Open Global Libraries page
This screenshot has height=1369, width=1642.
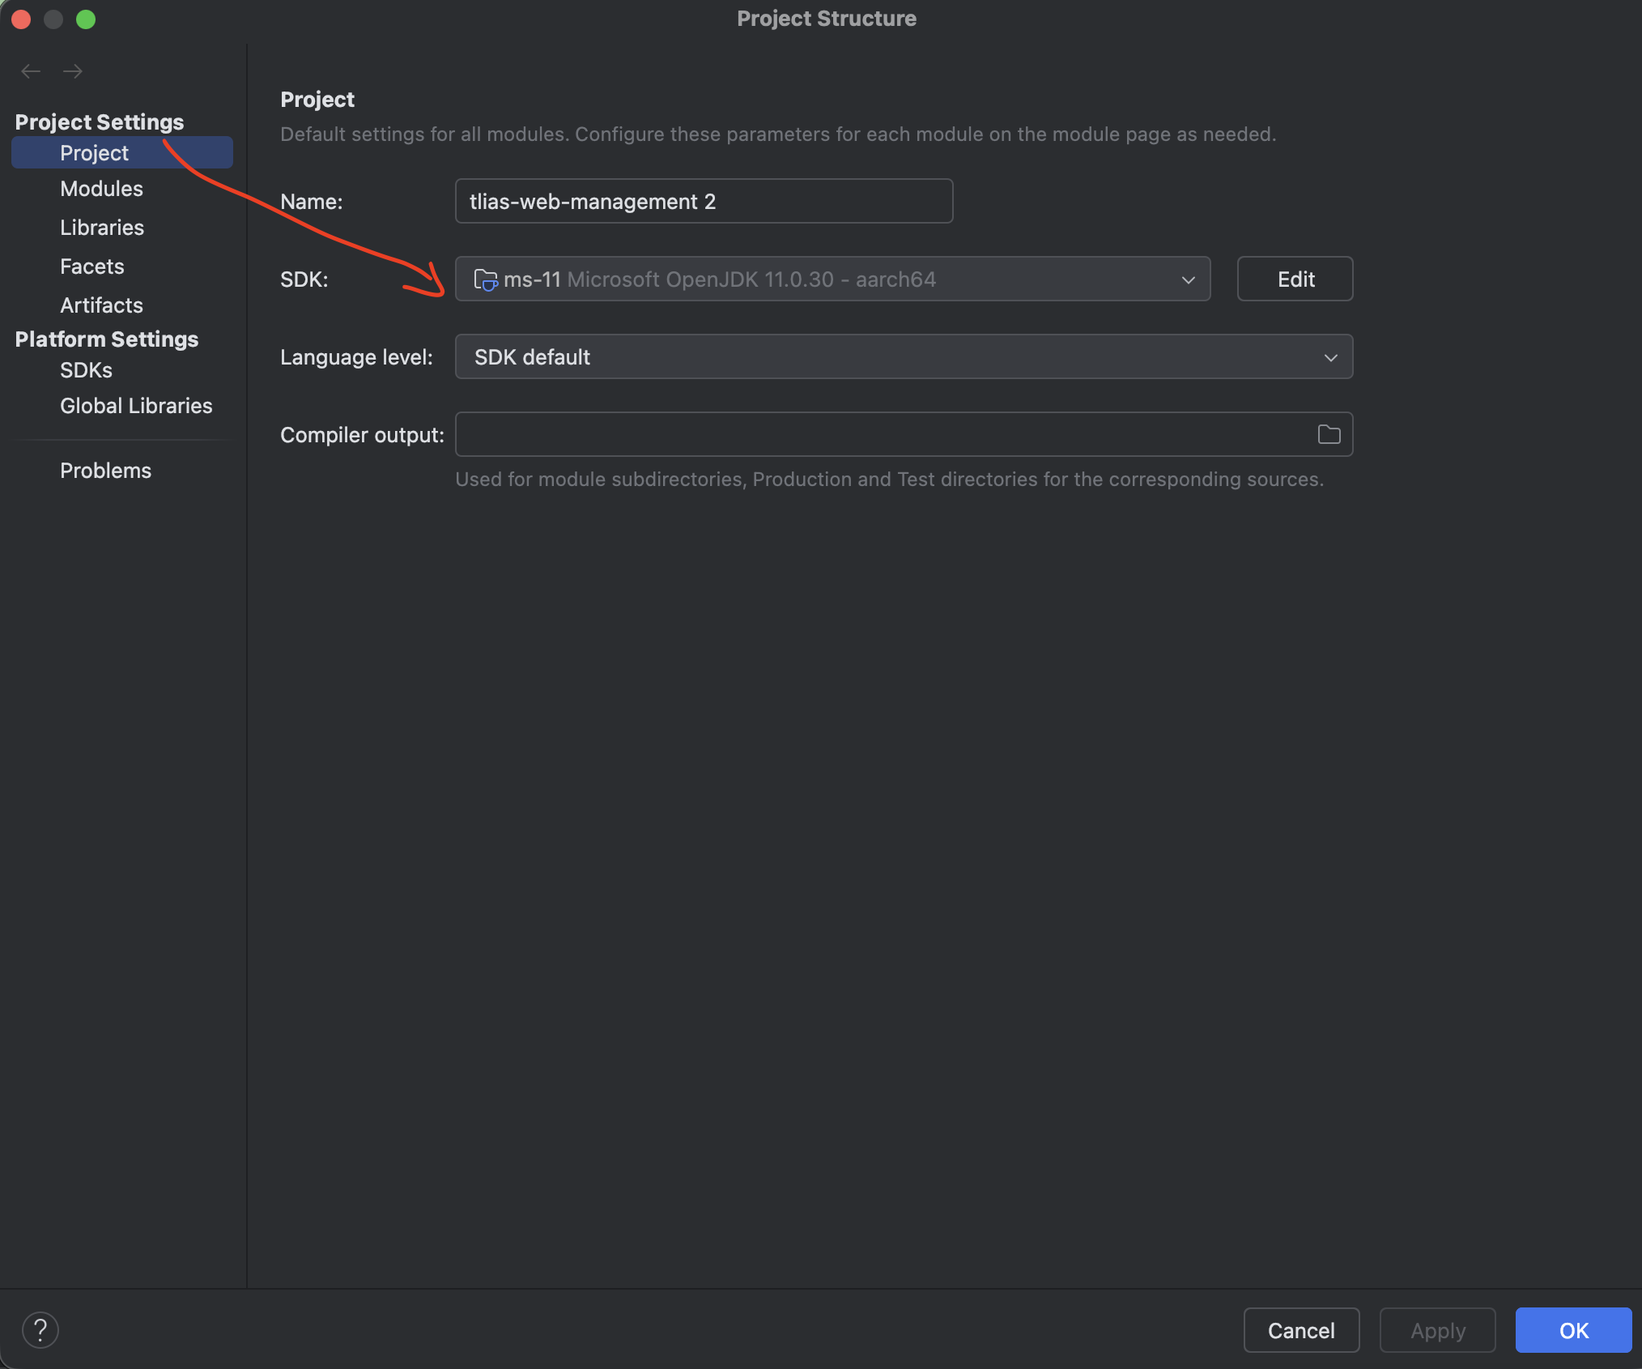point(136,406)
